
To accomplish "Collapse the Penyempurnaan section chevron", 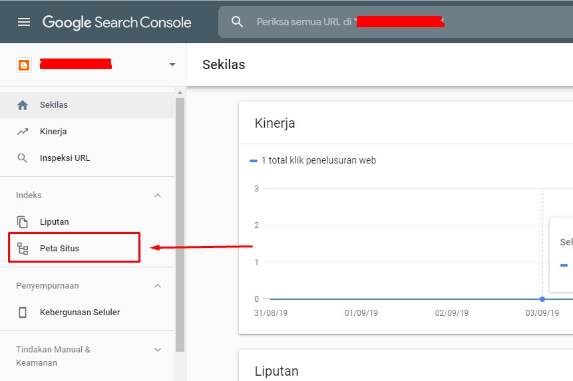I will click(158, 286).
